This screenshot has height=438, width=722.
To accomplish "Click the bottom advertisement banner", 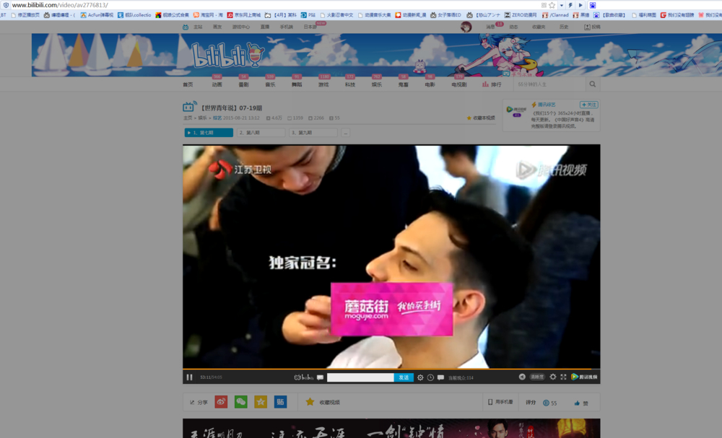I will point(391,428).
